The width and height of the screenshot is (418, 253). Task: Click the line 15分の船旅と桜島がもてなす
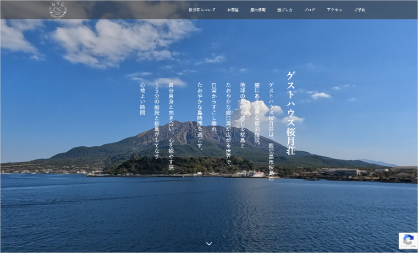(157, 120)
